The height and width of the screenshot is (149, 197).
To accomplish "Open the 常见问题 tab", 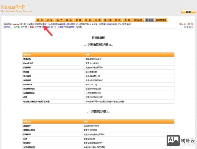I will [x=138, y=20].
